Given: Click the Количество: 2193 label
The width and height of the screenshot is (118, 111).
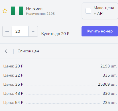Looking at the screenshot, I should pyautogui.click(x=40, y=14).
